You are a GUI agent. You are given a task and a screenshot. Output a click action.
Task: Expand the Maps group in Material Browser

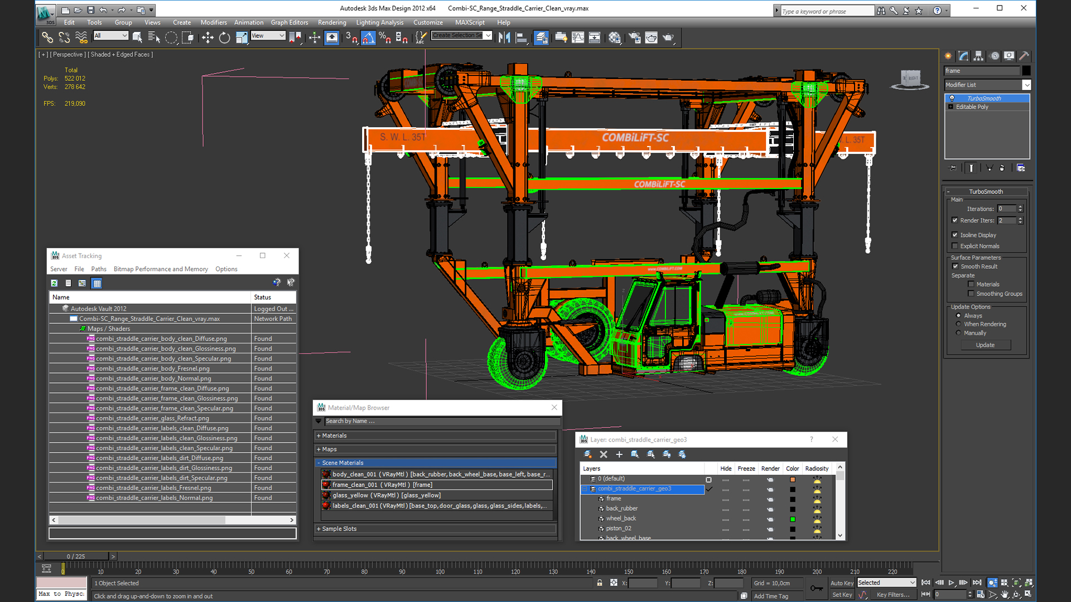435,449
